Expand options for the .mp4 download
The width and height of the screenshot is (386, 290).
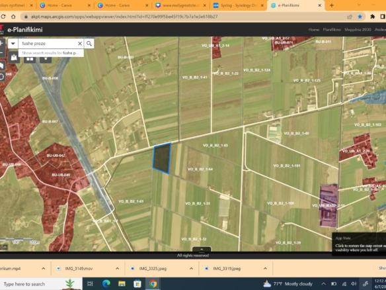[44, 268]
